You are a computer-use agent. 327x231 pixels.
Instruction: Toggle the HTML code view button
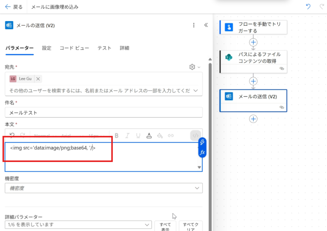pyautogui.click(x=196, y=135)
